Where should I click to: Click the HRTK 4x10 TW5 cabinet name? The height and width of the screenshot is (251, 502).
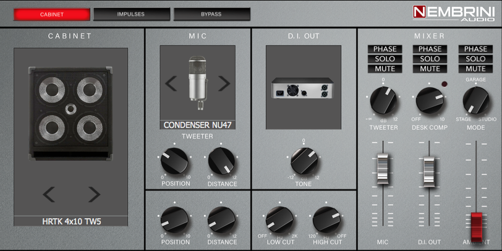[x=71, y=221]
